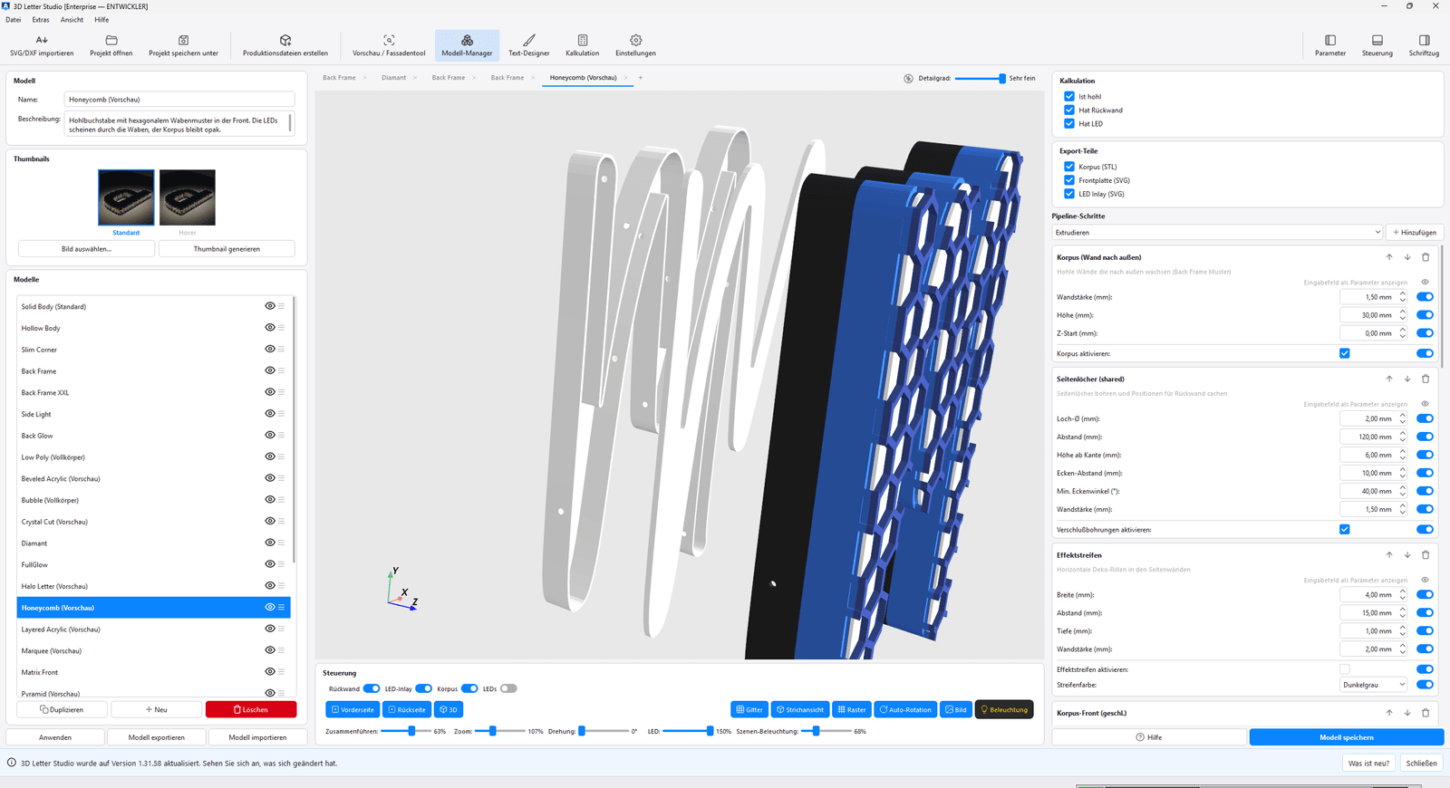Image resolution: width=1450 pixels, height=788 pixels.
Task: Open the Datei menu
Action: click(14, 20)
